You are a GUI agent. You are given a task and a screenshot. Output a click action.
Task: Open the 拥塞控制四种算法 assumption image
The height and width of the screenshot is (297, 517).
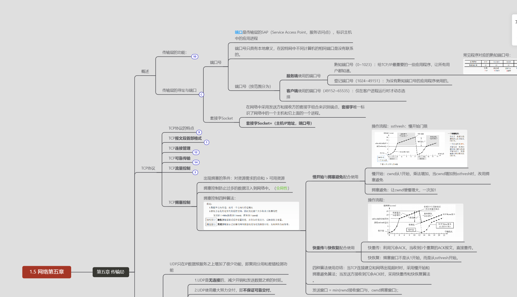(251, 216)
